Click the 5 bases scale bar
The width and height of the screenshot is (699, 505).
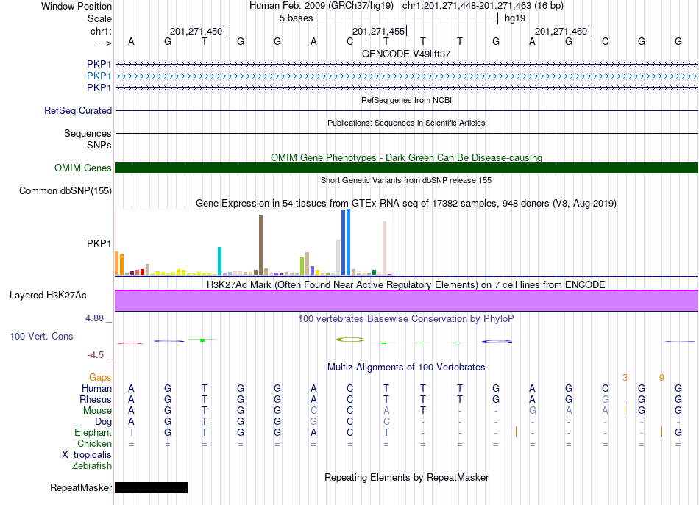[407, 18]
